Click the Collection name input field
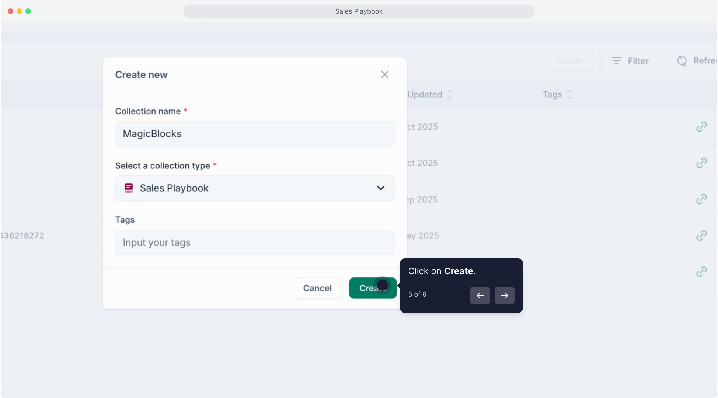 pos(255,134)
